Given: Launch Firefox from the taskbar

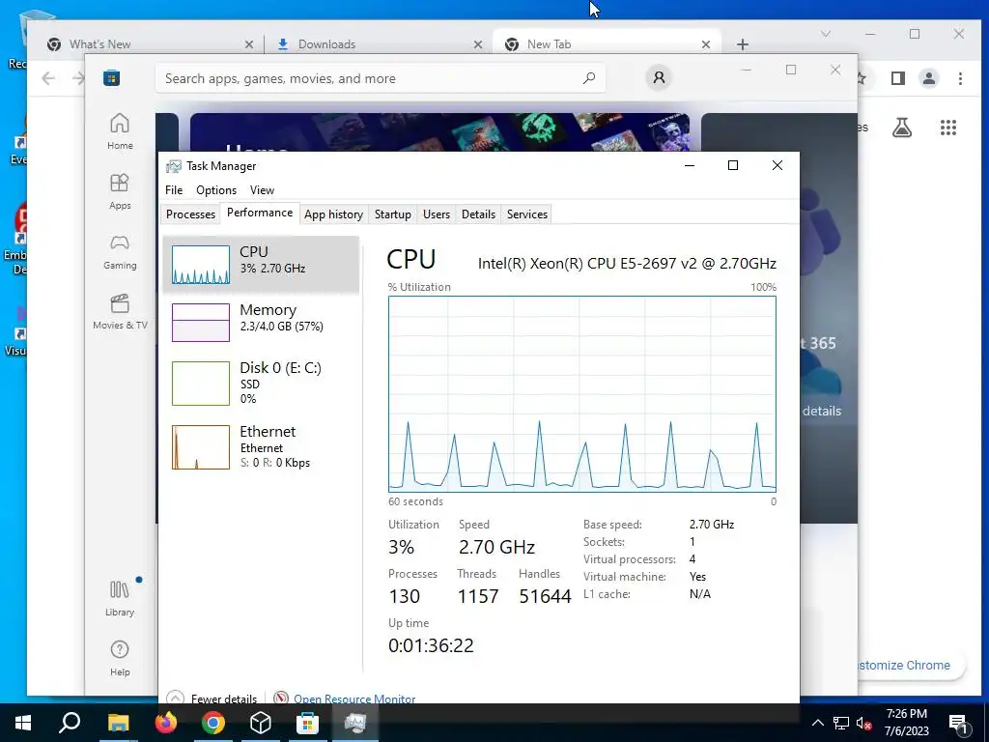Looking at the screenshot, I should 166,723.
